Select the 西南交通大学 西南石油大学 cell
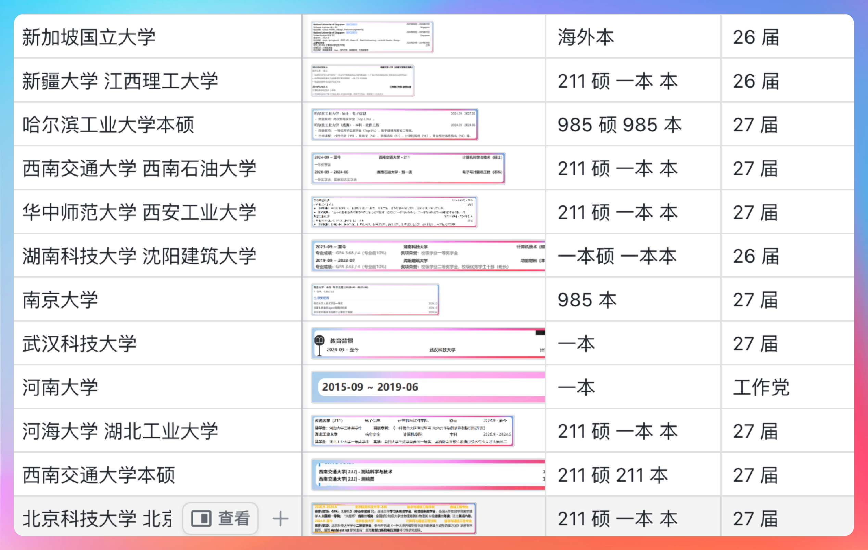The width and height of the screenshot is (868, 550). pyautogui.click(x=139, y=168)
